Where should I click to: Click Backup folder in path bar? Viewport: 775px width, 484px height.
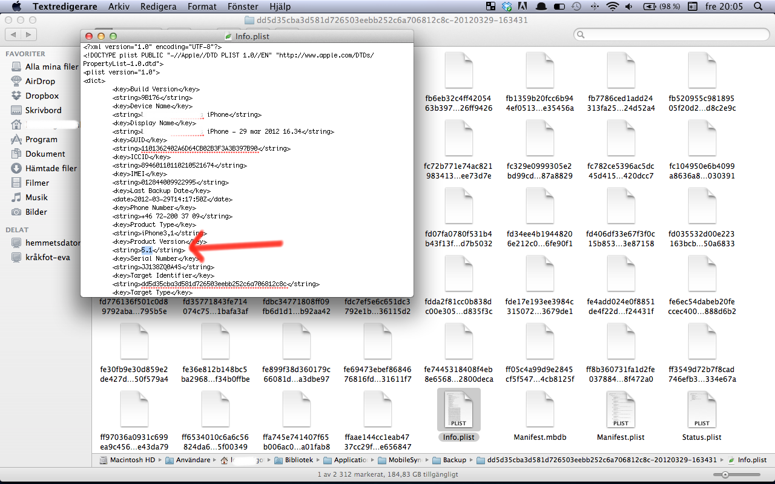click(x=449, y=460)
